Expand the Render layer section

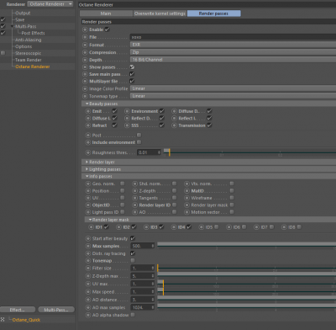87,162
